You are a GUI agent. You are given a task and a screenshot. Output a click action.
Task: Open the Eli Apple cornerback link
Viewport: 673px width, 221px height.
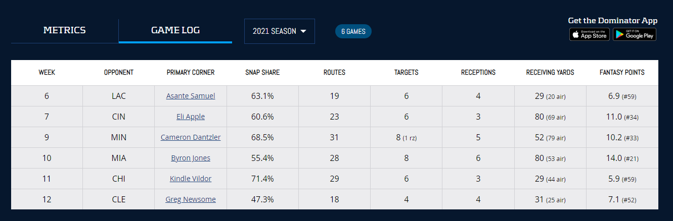191,117
